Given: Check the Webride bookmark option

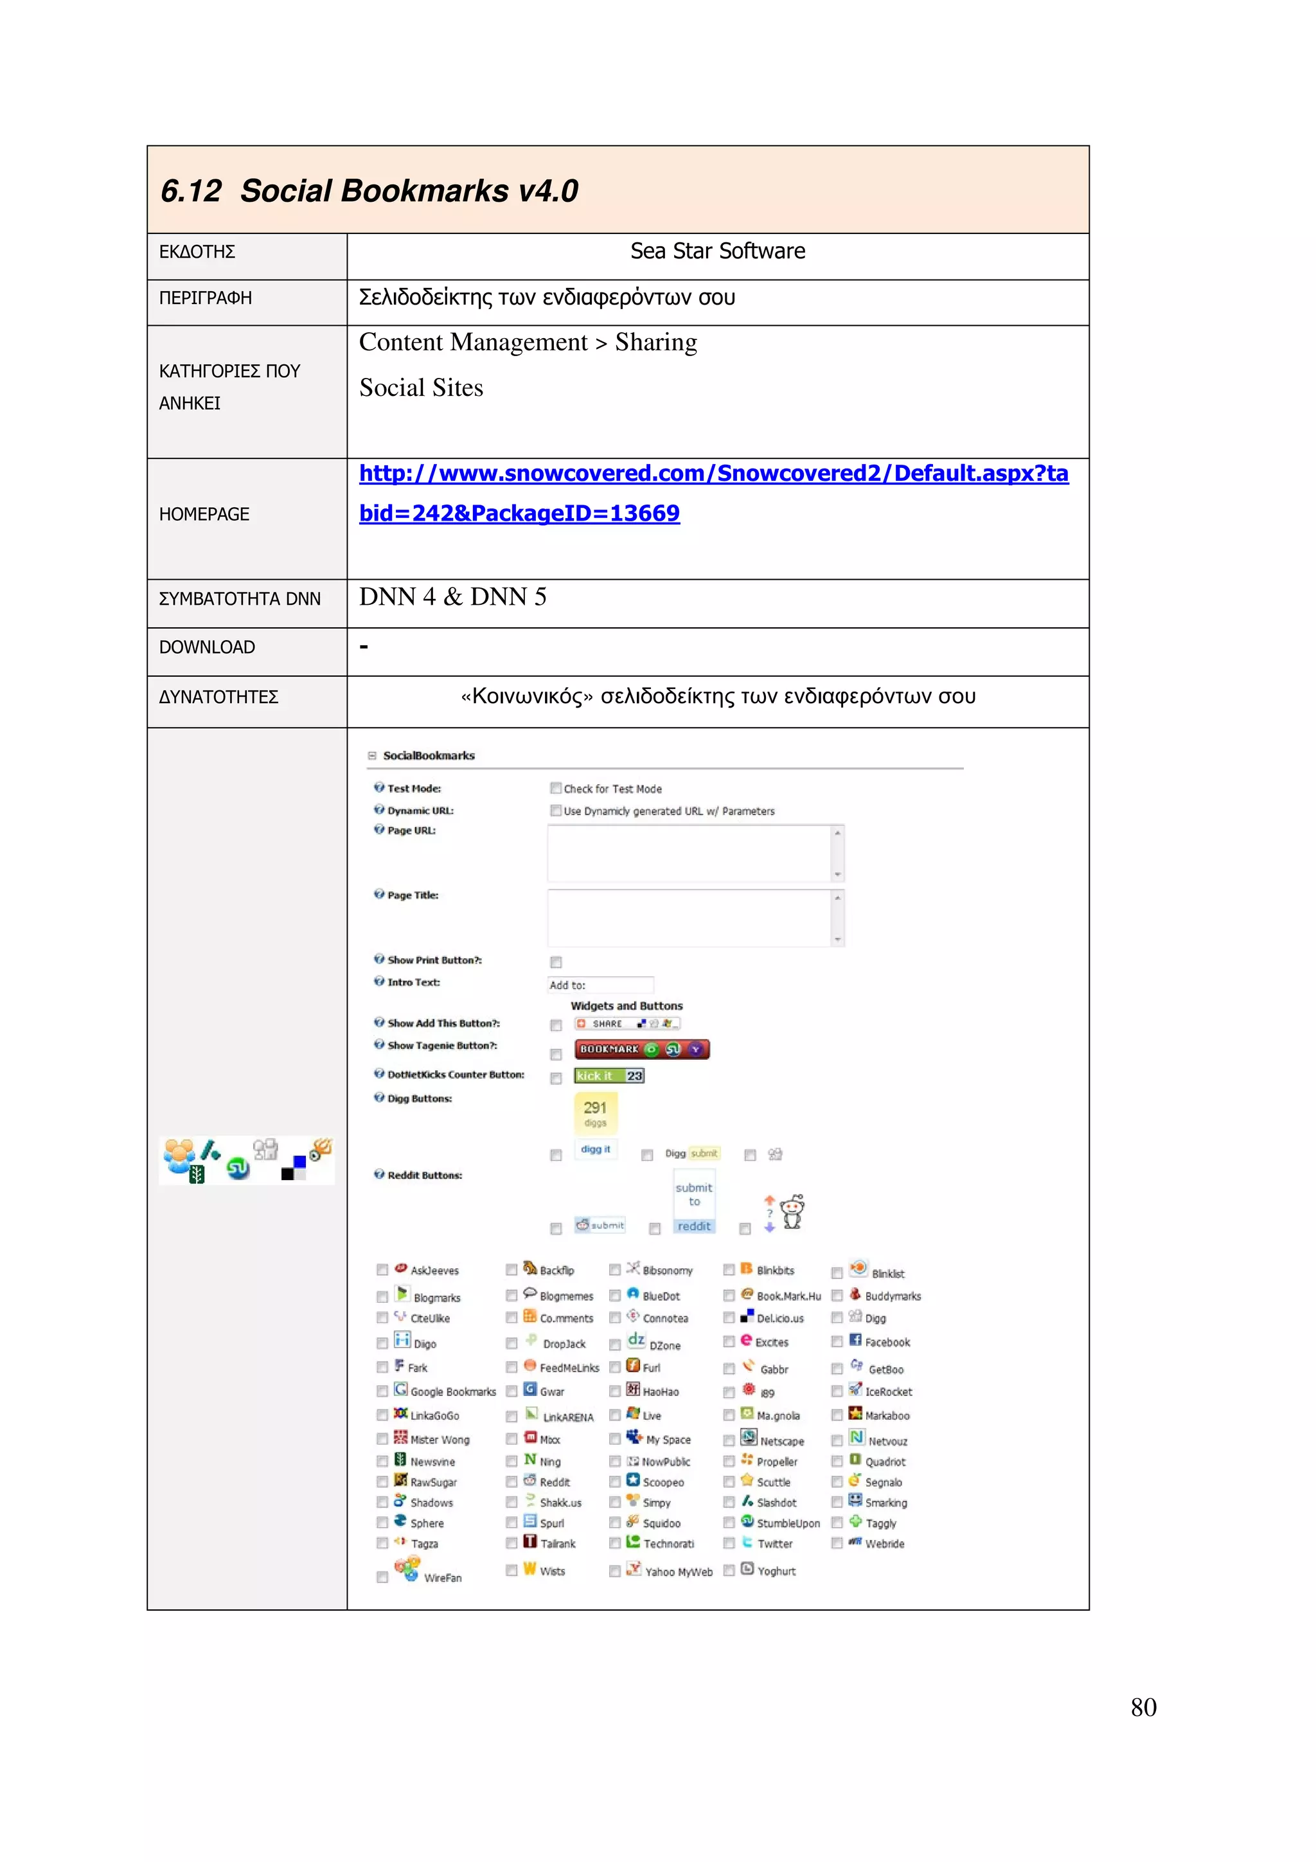Looking at the screenshot, I should 837,1543.
